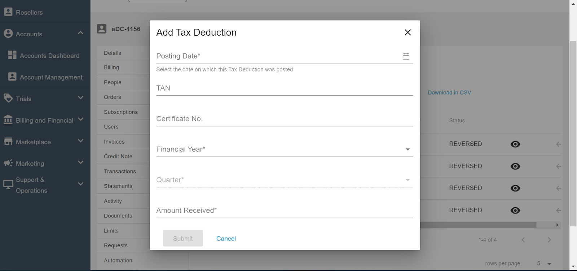Viewport: 577px width, 271px height.
Task: Click the Support & Operations monitor icon
Action: [x=8, y=184]
